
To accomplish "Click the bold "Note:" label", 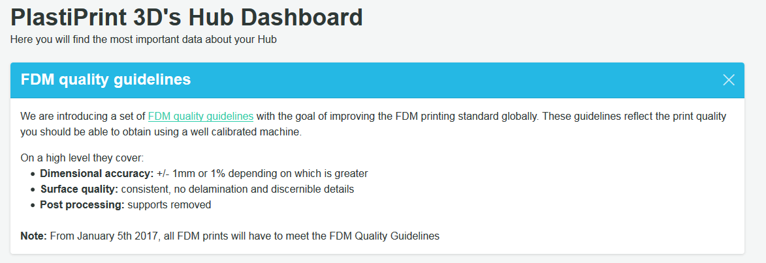I will coord(33,236).
